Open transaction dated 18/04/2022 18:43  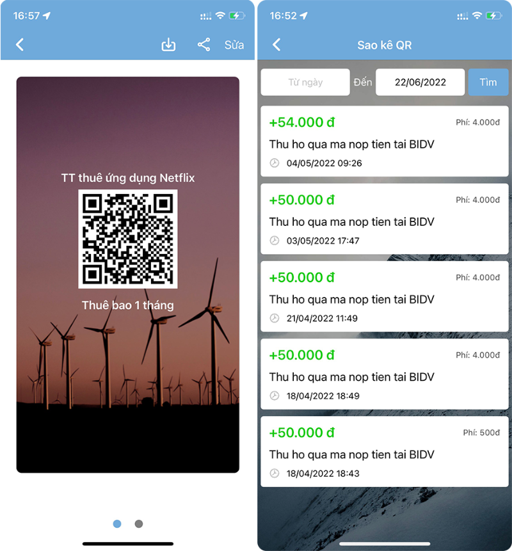[x=385, y=452]
